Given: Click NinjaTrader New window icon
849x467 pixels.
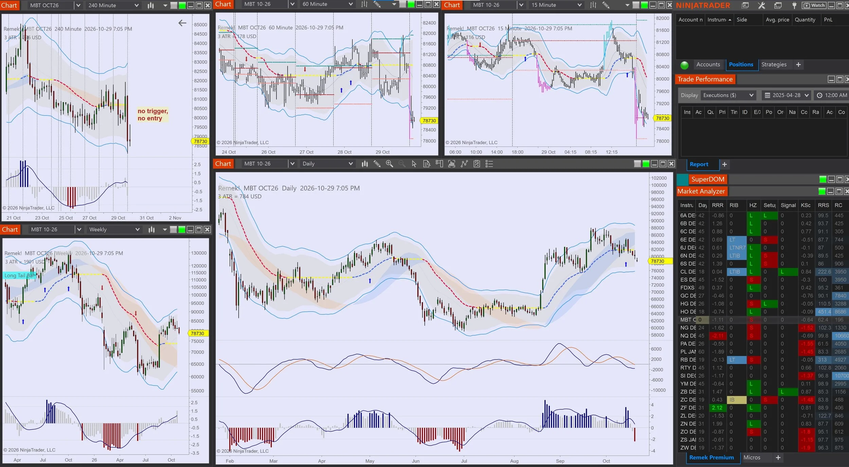Looking at the screenshot, I should [745, 5].
